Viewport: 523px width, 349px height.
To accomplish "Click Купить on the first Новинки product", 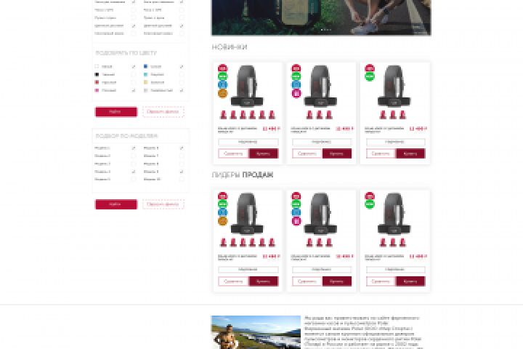I will 264,153.
